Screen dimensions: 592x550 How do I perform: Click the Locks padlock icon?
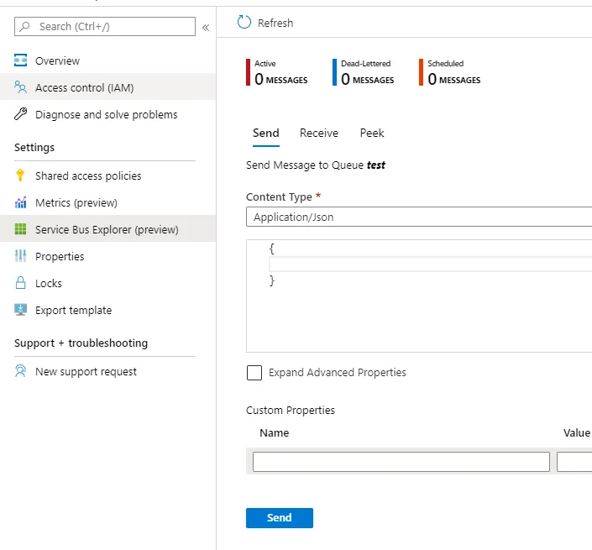coord(21,283)
